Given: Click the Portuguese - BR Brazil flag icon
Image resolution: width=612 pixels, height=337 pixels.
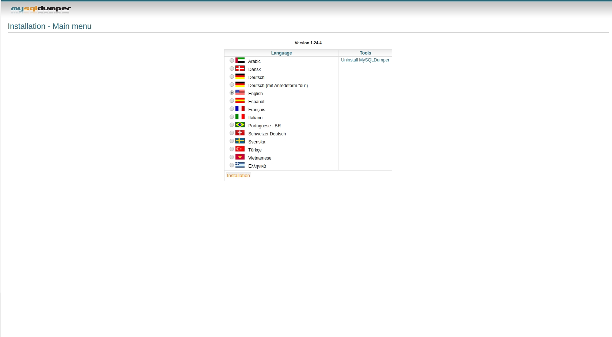Looking at the screenshot, I should 240,125.
